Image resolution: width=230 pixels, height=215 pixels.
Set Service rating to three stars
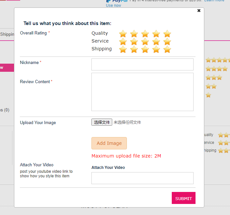(x=145, y=42)
